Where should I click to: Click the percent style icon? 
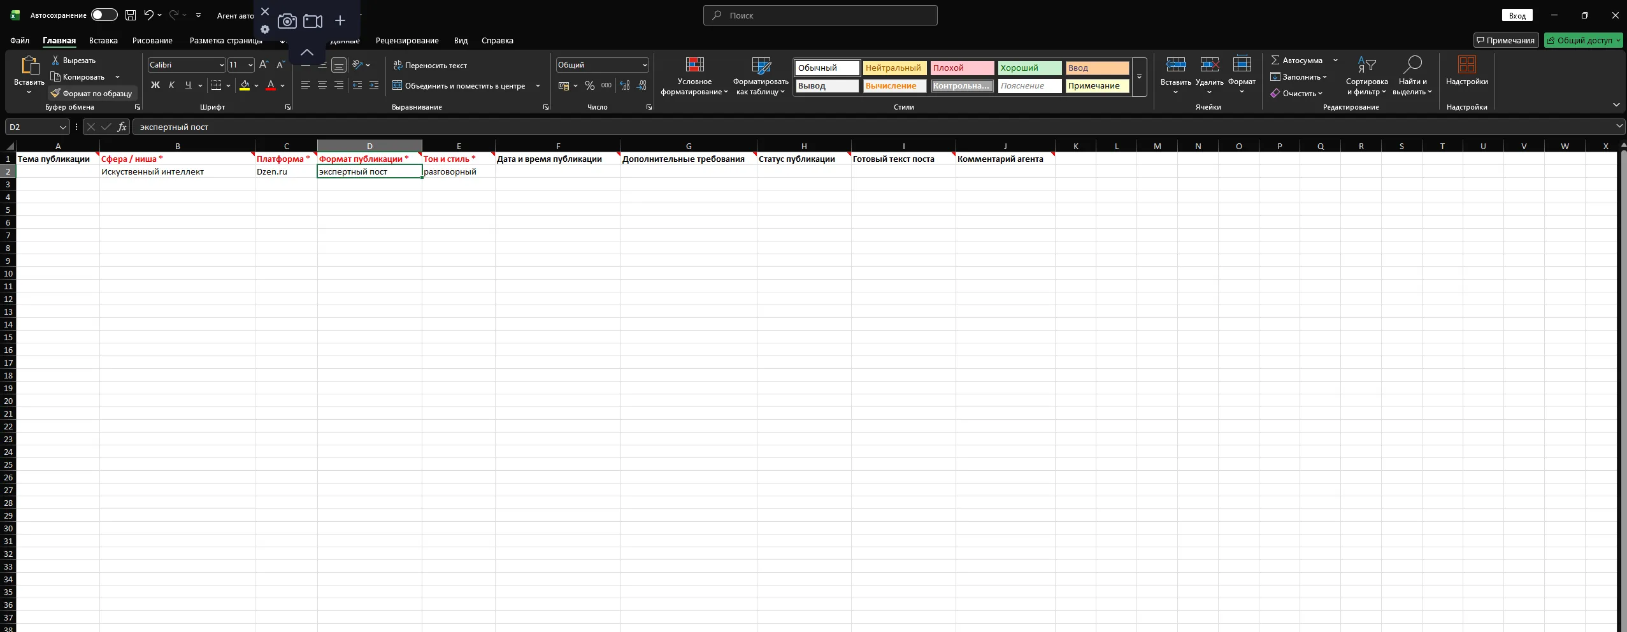click(590, 85)
